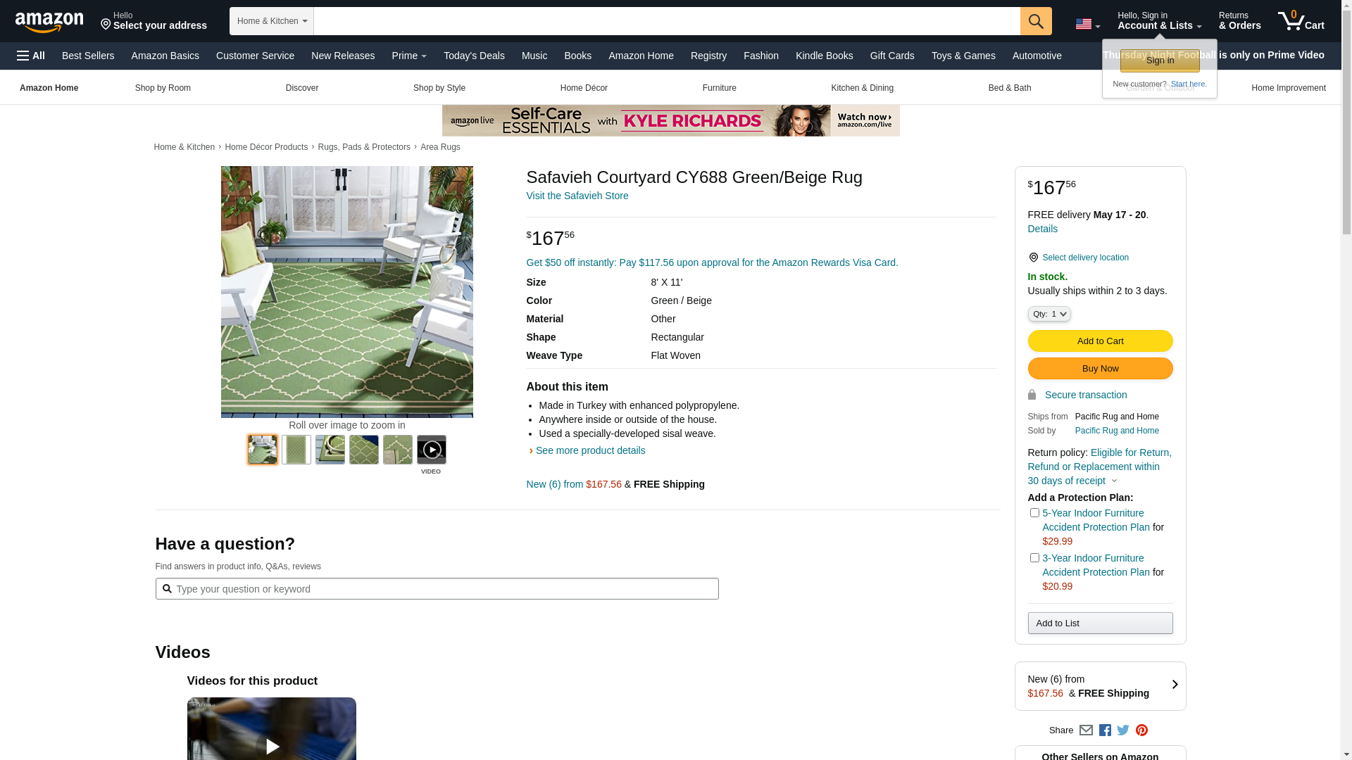Check the 3-Year Protection Plan box
The image size is (1352, 760).
(1034, 558)
